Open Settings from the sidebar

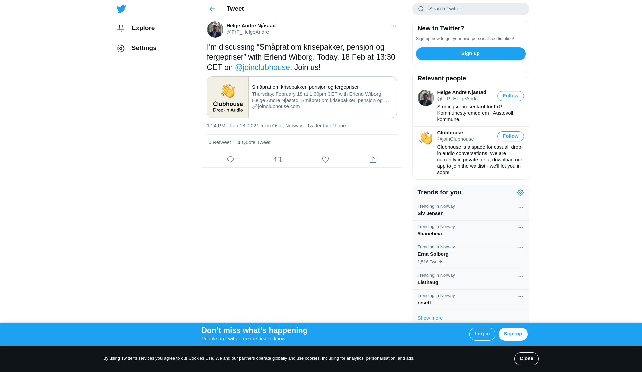click(137, 48)
